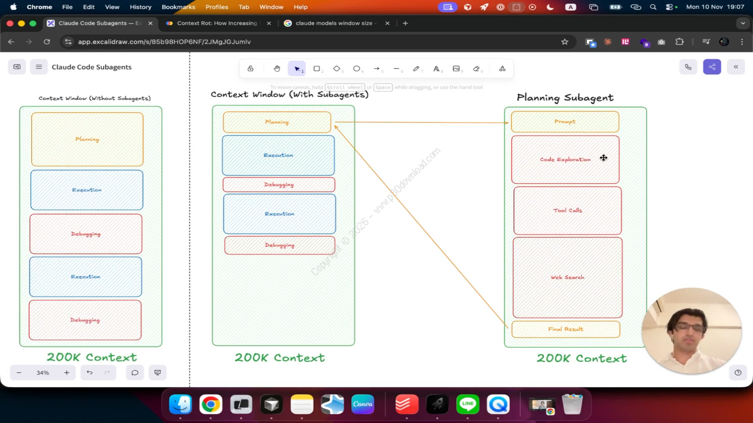Choose the Ellipse tool
This screenshot has height=423, width=753.
coord(356,69)
